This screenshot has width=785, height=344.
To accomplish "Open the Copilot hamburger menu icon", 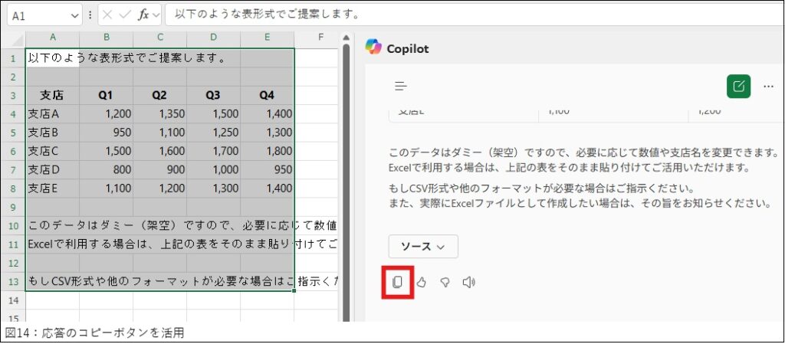I will click(x=401, y=87).
